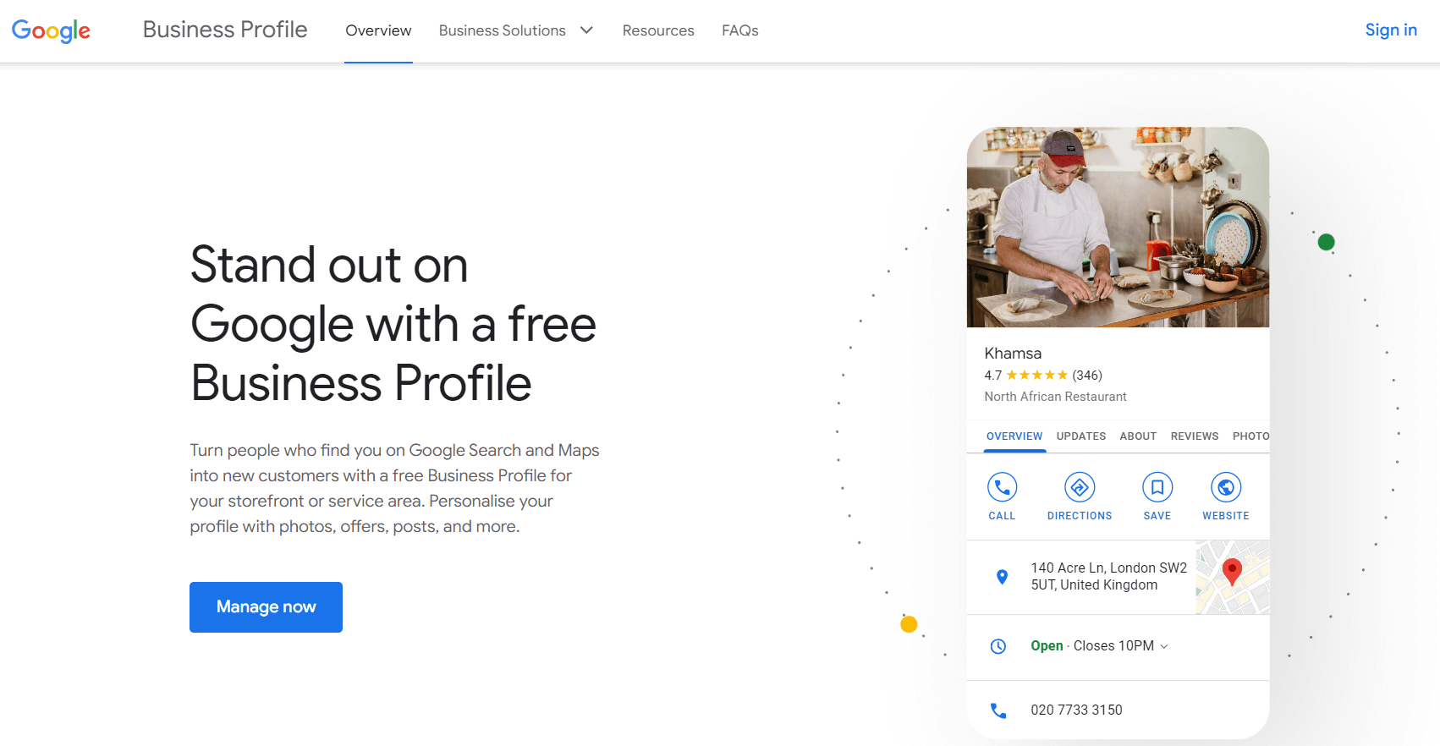Click the Khamsa business name

pyautogui.click(x=1013, y=354)
